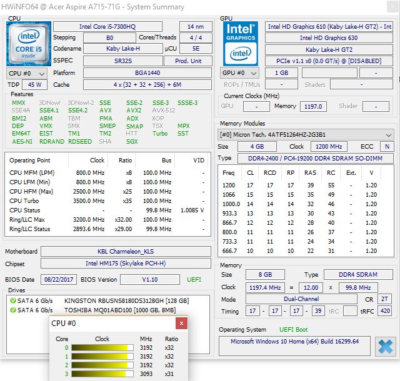Click the SGX feature label
Screen dimensions: 400x381
(x=132, y=142)
